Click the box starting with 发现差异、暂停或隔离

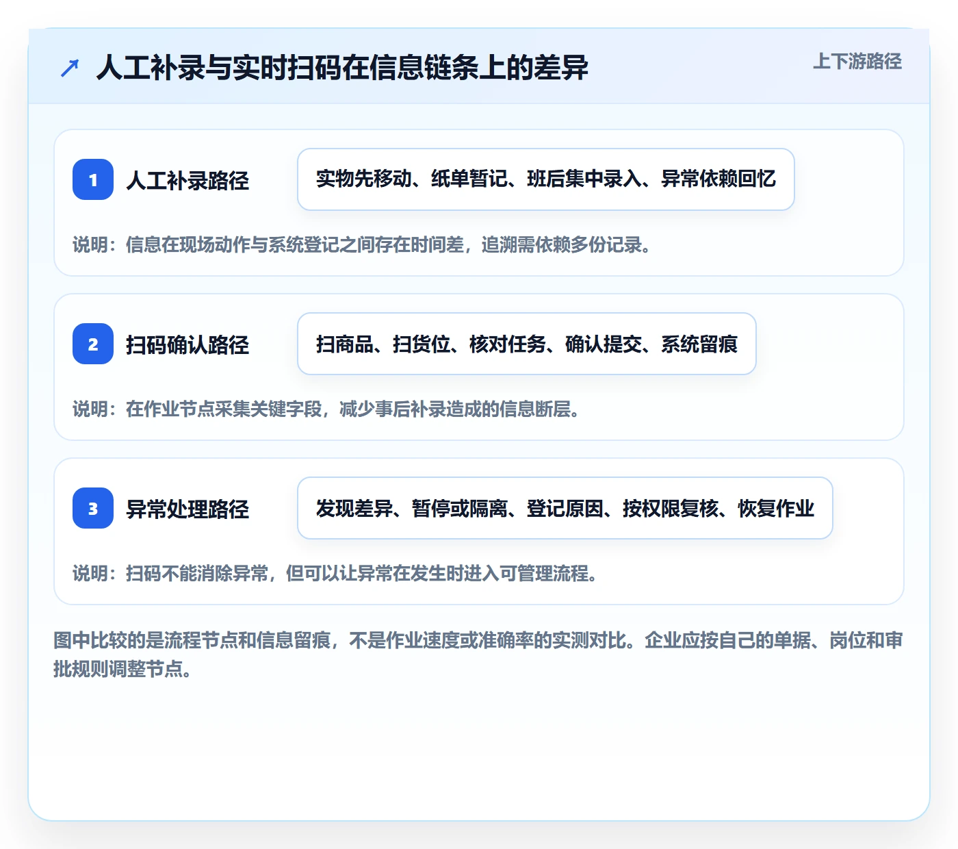565,508
